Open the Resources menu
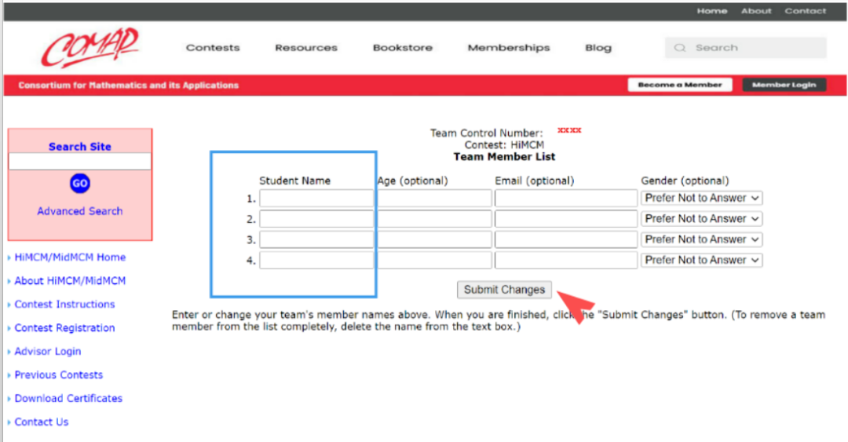848x442 pixels. point(305,48)
